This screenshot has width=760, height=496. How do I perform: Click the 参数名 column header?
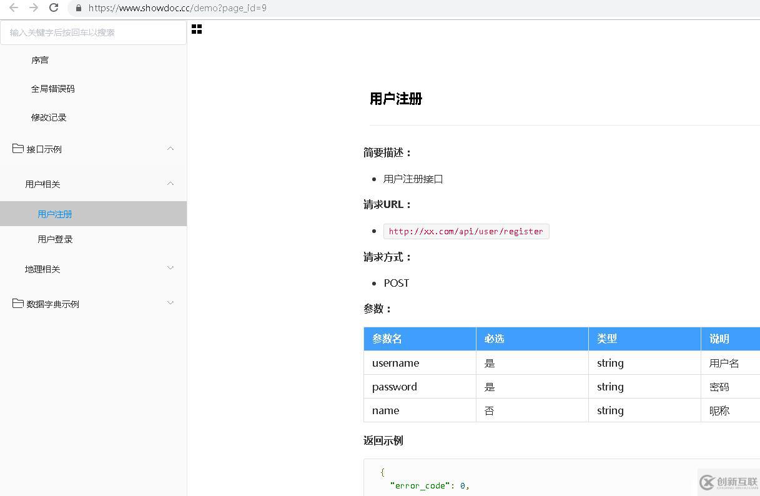click(x=420, y=339)
